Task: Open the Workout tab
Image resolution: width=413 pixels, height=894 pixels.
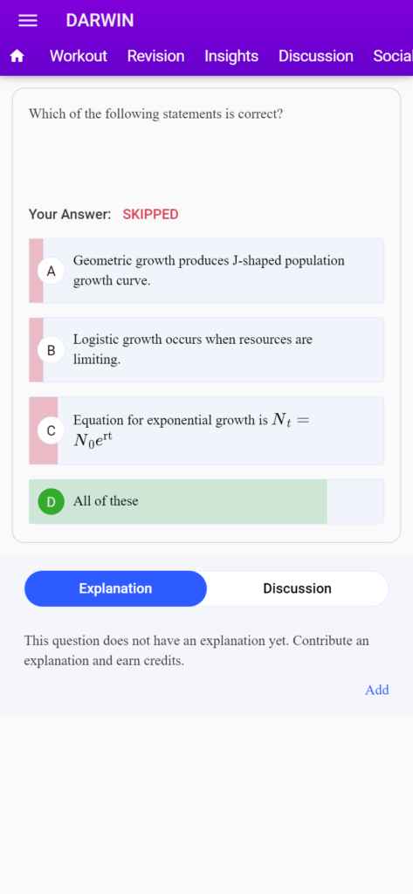Action: click(79, 56)
